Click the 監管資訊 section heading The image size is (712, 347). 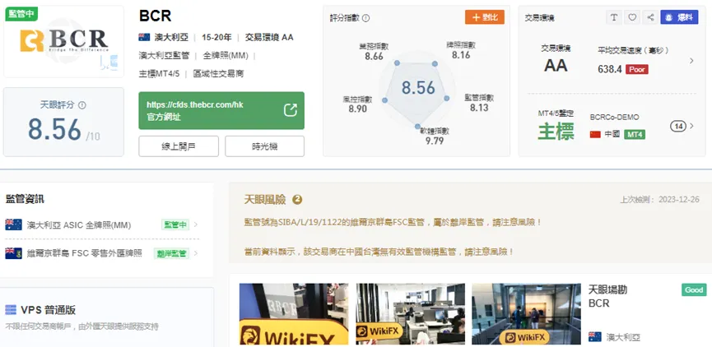pyautogui.click(x=25, y=199)
